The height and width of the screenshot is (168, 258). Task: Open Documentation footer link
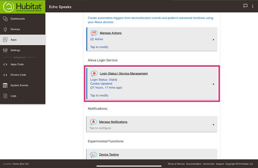194,164
